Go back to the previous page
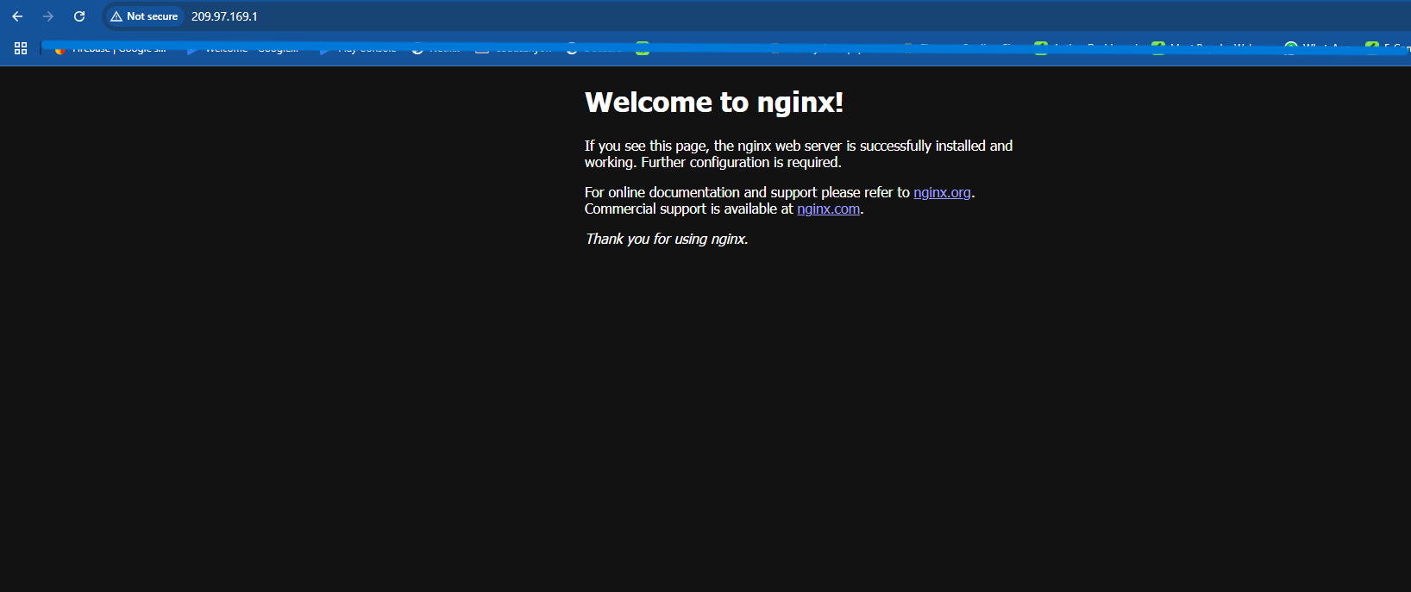This screenshot has height=592, width=1411. coord(17,16)
